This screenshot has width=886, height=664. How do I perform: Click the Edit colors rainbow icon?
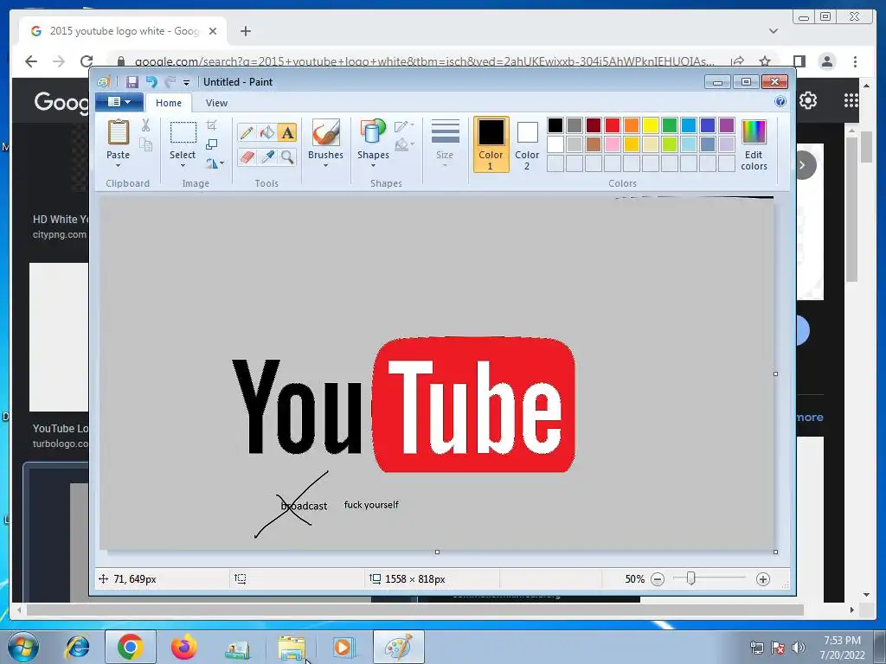[754, 132]
